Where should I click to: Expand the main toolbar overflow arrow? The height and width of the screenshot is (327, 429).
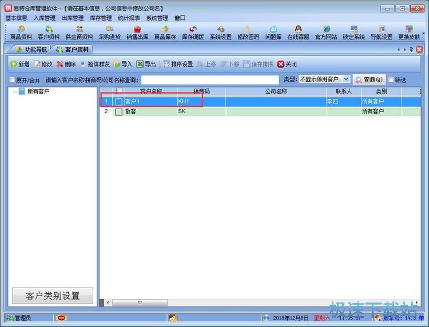tap(423, 33)
